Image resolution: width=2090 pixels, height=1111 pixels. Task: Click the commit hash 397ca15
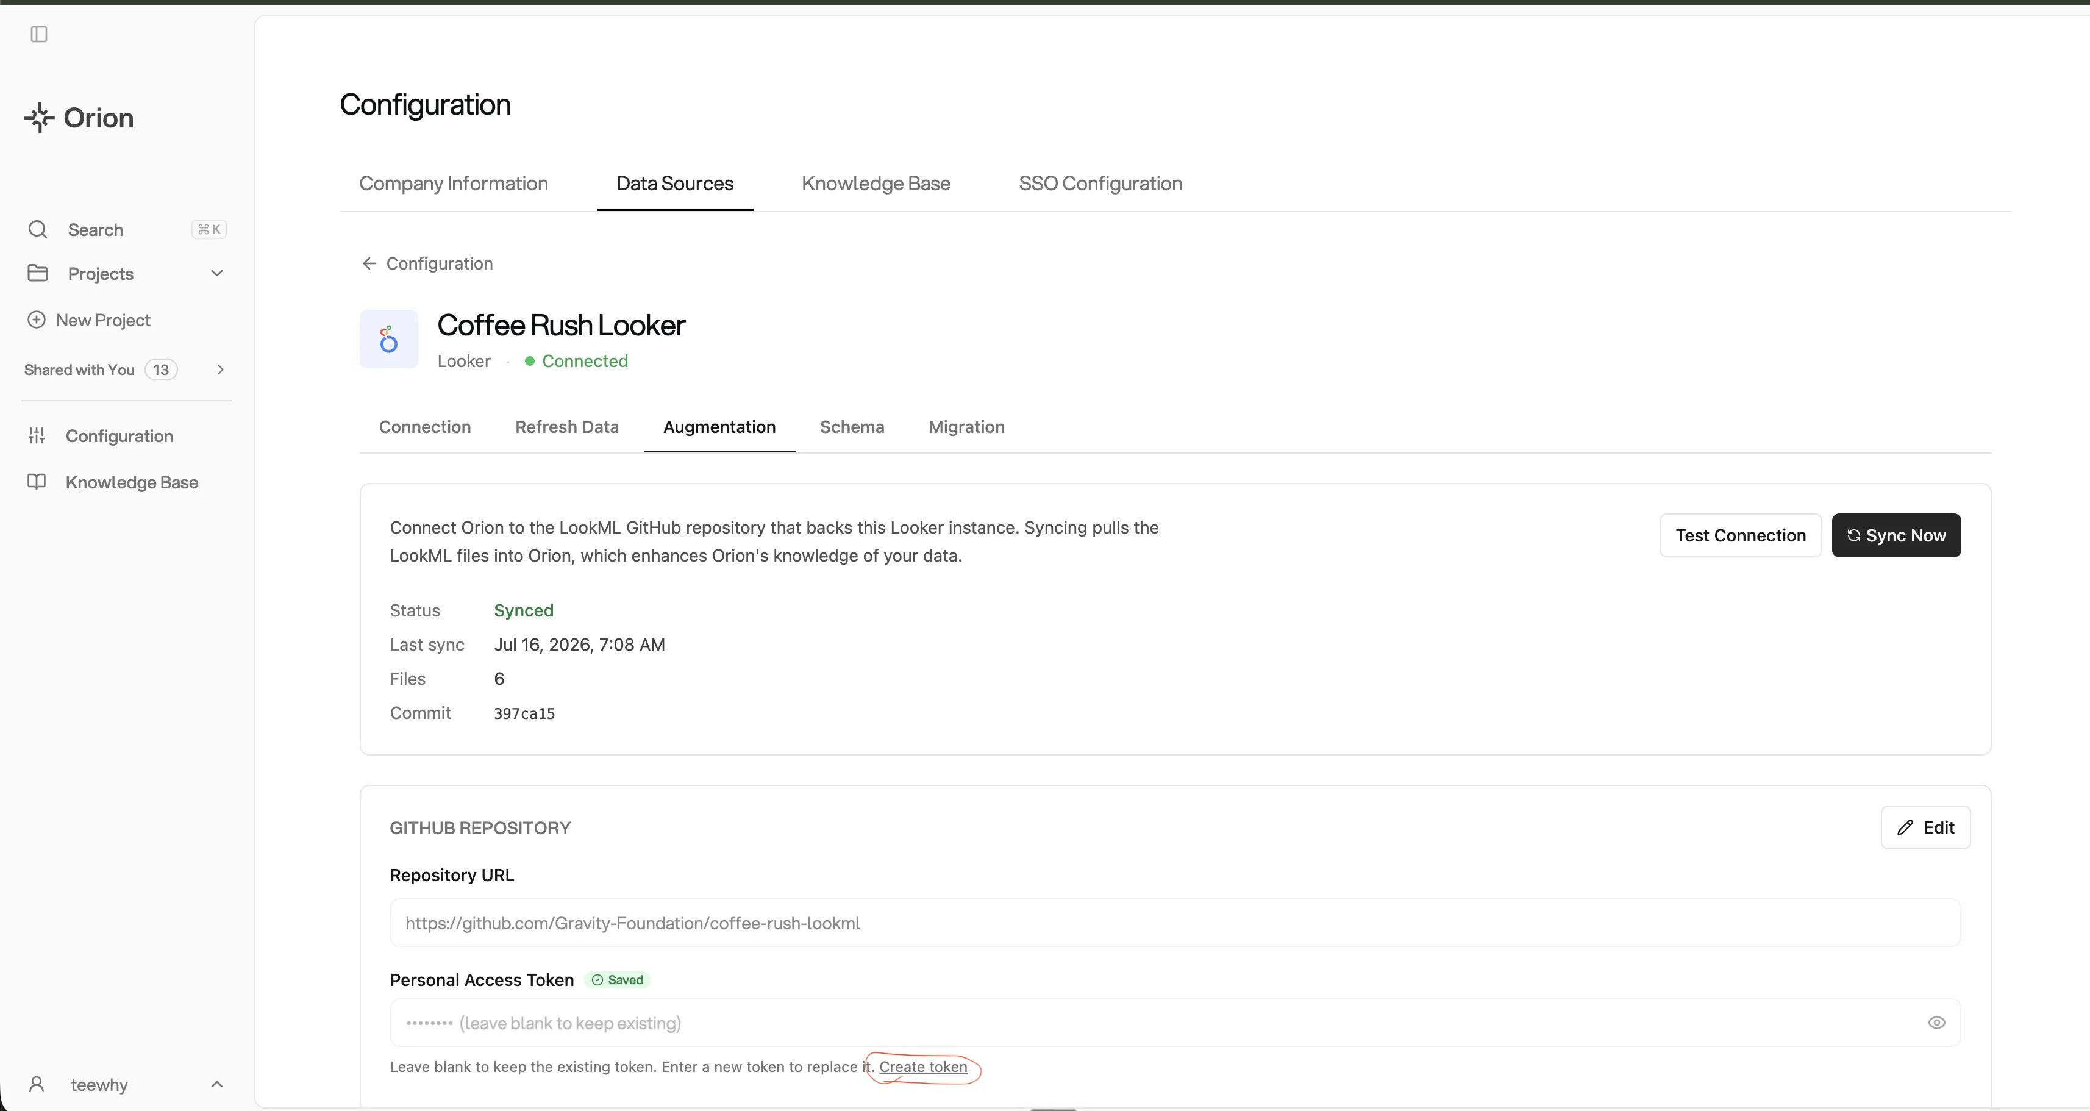coord(524,713)
